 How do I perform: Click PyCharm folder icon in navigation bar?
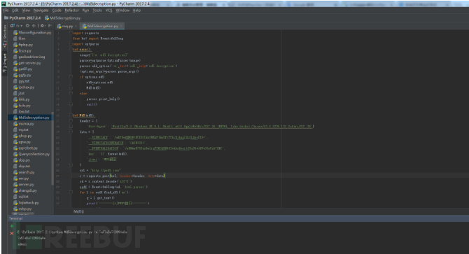click(6, 18)
